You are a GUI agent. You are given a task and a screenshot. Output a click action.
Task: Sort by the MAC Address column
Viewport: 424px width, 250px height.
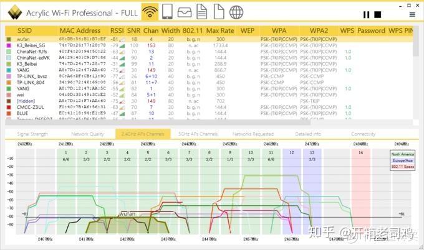(x=80, y=30)
